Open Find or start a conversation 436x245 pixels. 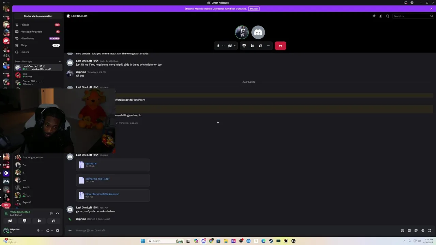38,16
